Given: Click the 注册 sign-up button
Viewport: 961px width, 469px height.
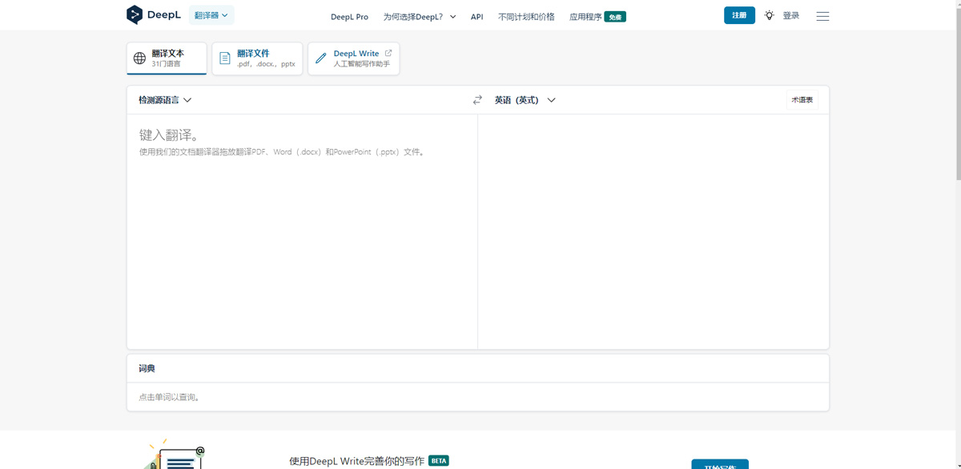Looking at the screenshot, I should click(x=739, y=15).
